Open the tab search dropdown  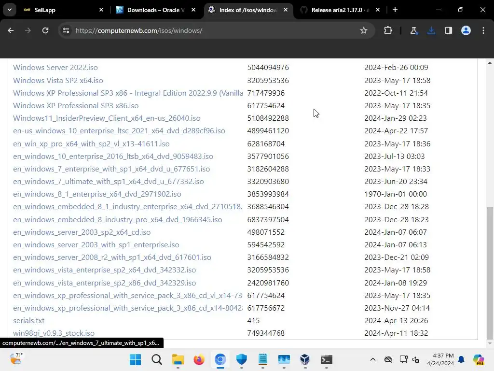[x=10, y=10]
